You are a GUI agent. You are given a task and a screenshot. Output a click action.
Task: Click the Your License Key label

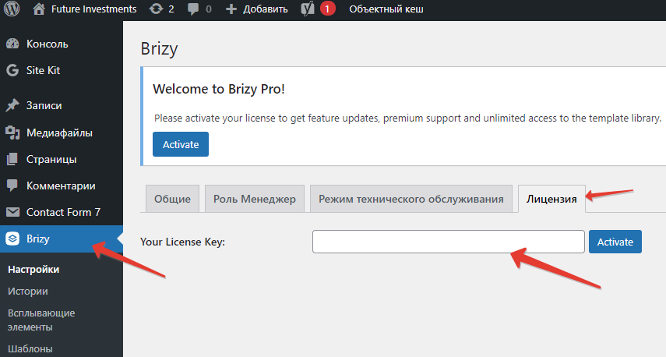coord(182,242)
